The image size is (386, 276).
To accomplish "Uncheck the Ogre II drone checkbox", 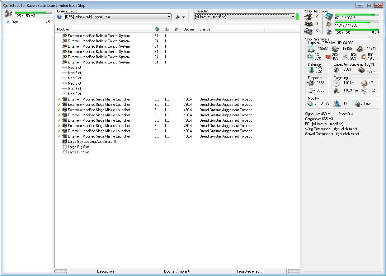I will 8,22.
